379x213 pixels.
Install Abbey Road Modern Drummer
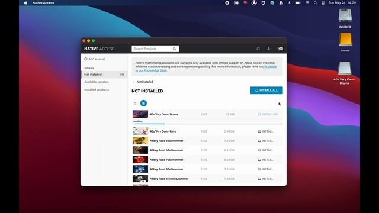[265, 179]
